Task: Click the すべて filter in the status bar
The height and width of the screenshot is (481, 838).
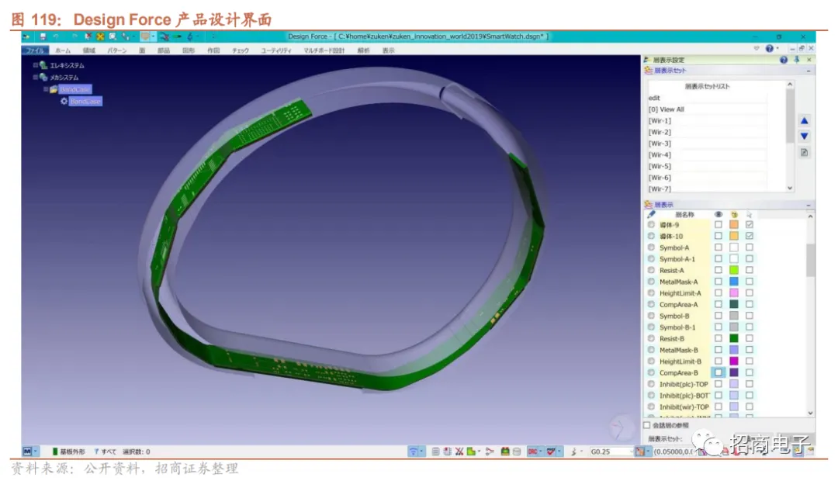Action: click(x=109, y=452)
